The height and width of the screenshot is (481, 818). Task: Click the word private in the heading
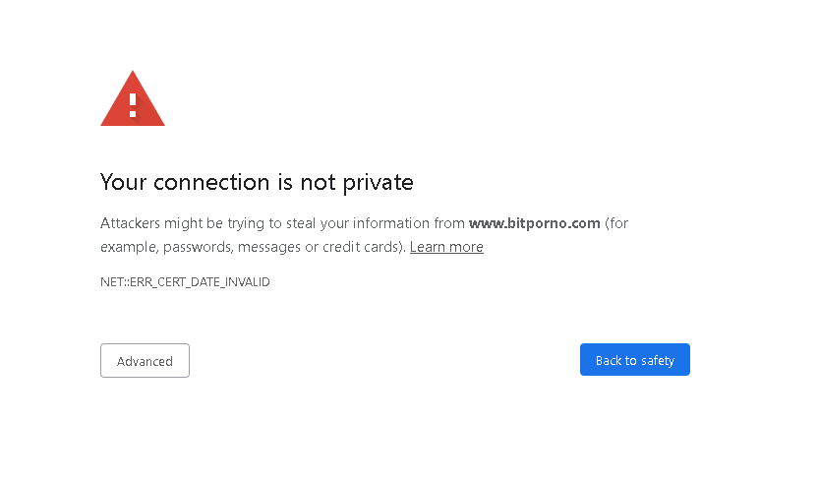coord(379,183)
